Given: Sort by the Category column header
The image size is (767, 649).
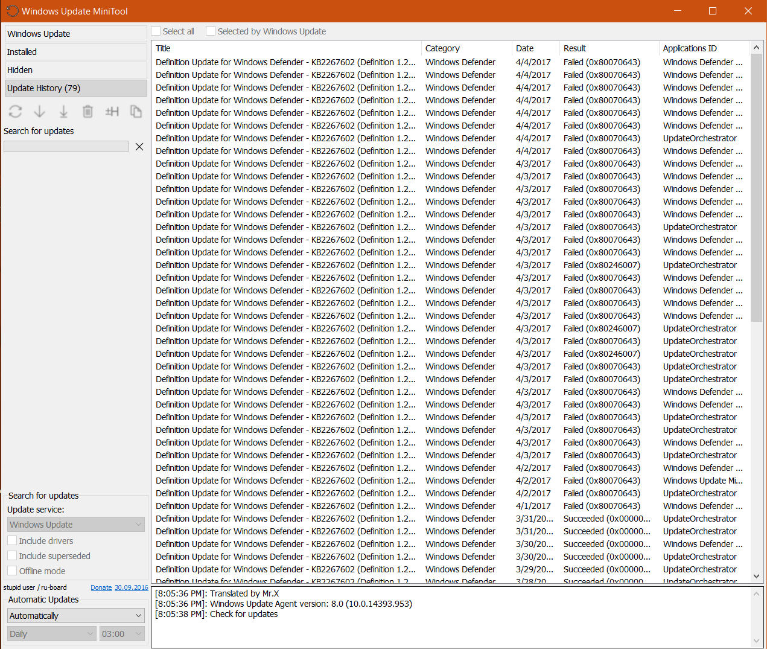Looking at the screenshot, I should pyautogui.click(x=466, y=48).
